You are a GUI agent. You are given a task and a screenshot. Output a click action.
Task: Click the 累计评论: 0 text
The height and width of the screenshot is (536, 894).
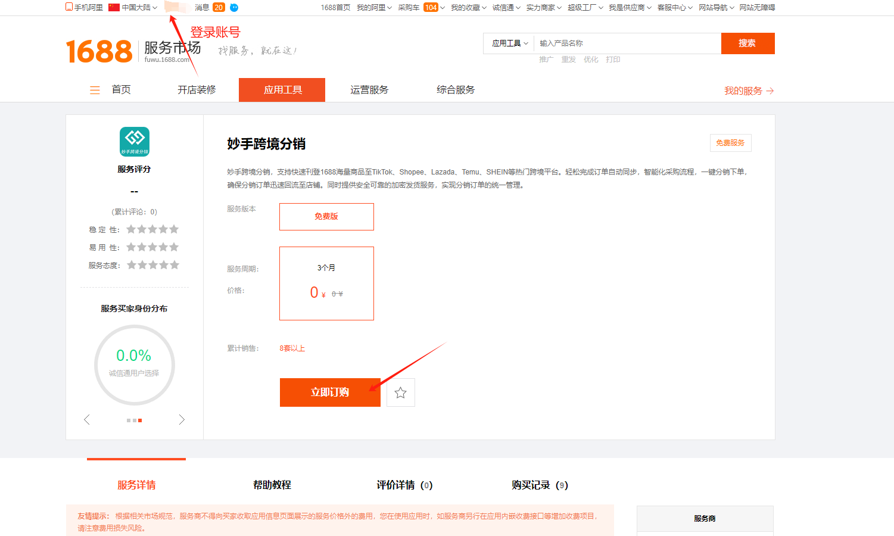(135, 212)
